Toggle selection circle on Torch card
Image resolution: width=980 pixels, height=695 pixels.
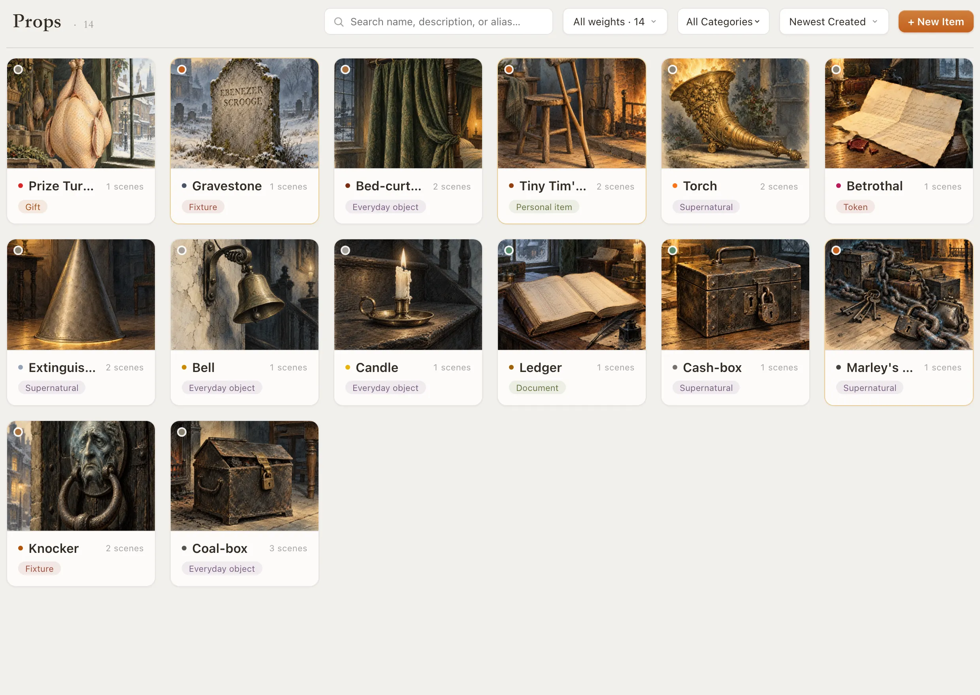[x=673, y=69]
